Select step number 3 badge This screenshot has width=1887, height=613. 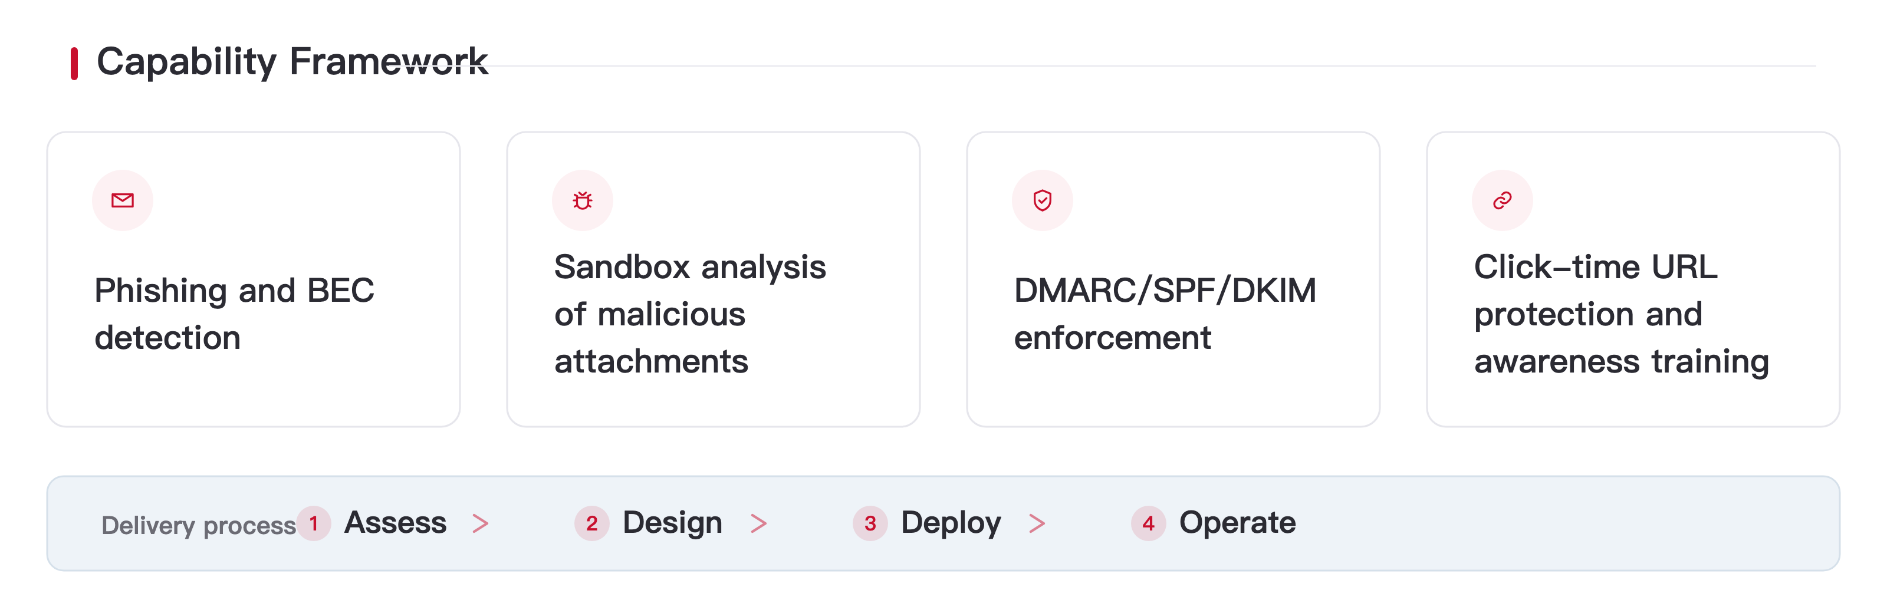tap(870, 523)
